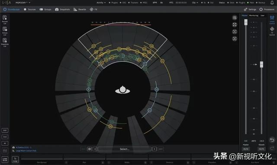
Task: Open the FX Control panel
Action: pos(272,31)
